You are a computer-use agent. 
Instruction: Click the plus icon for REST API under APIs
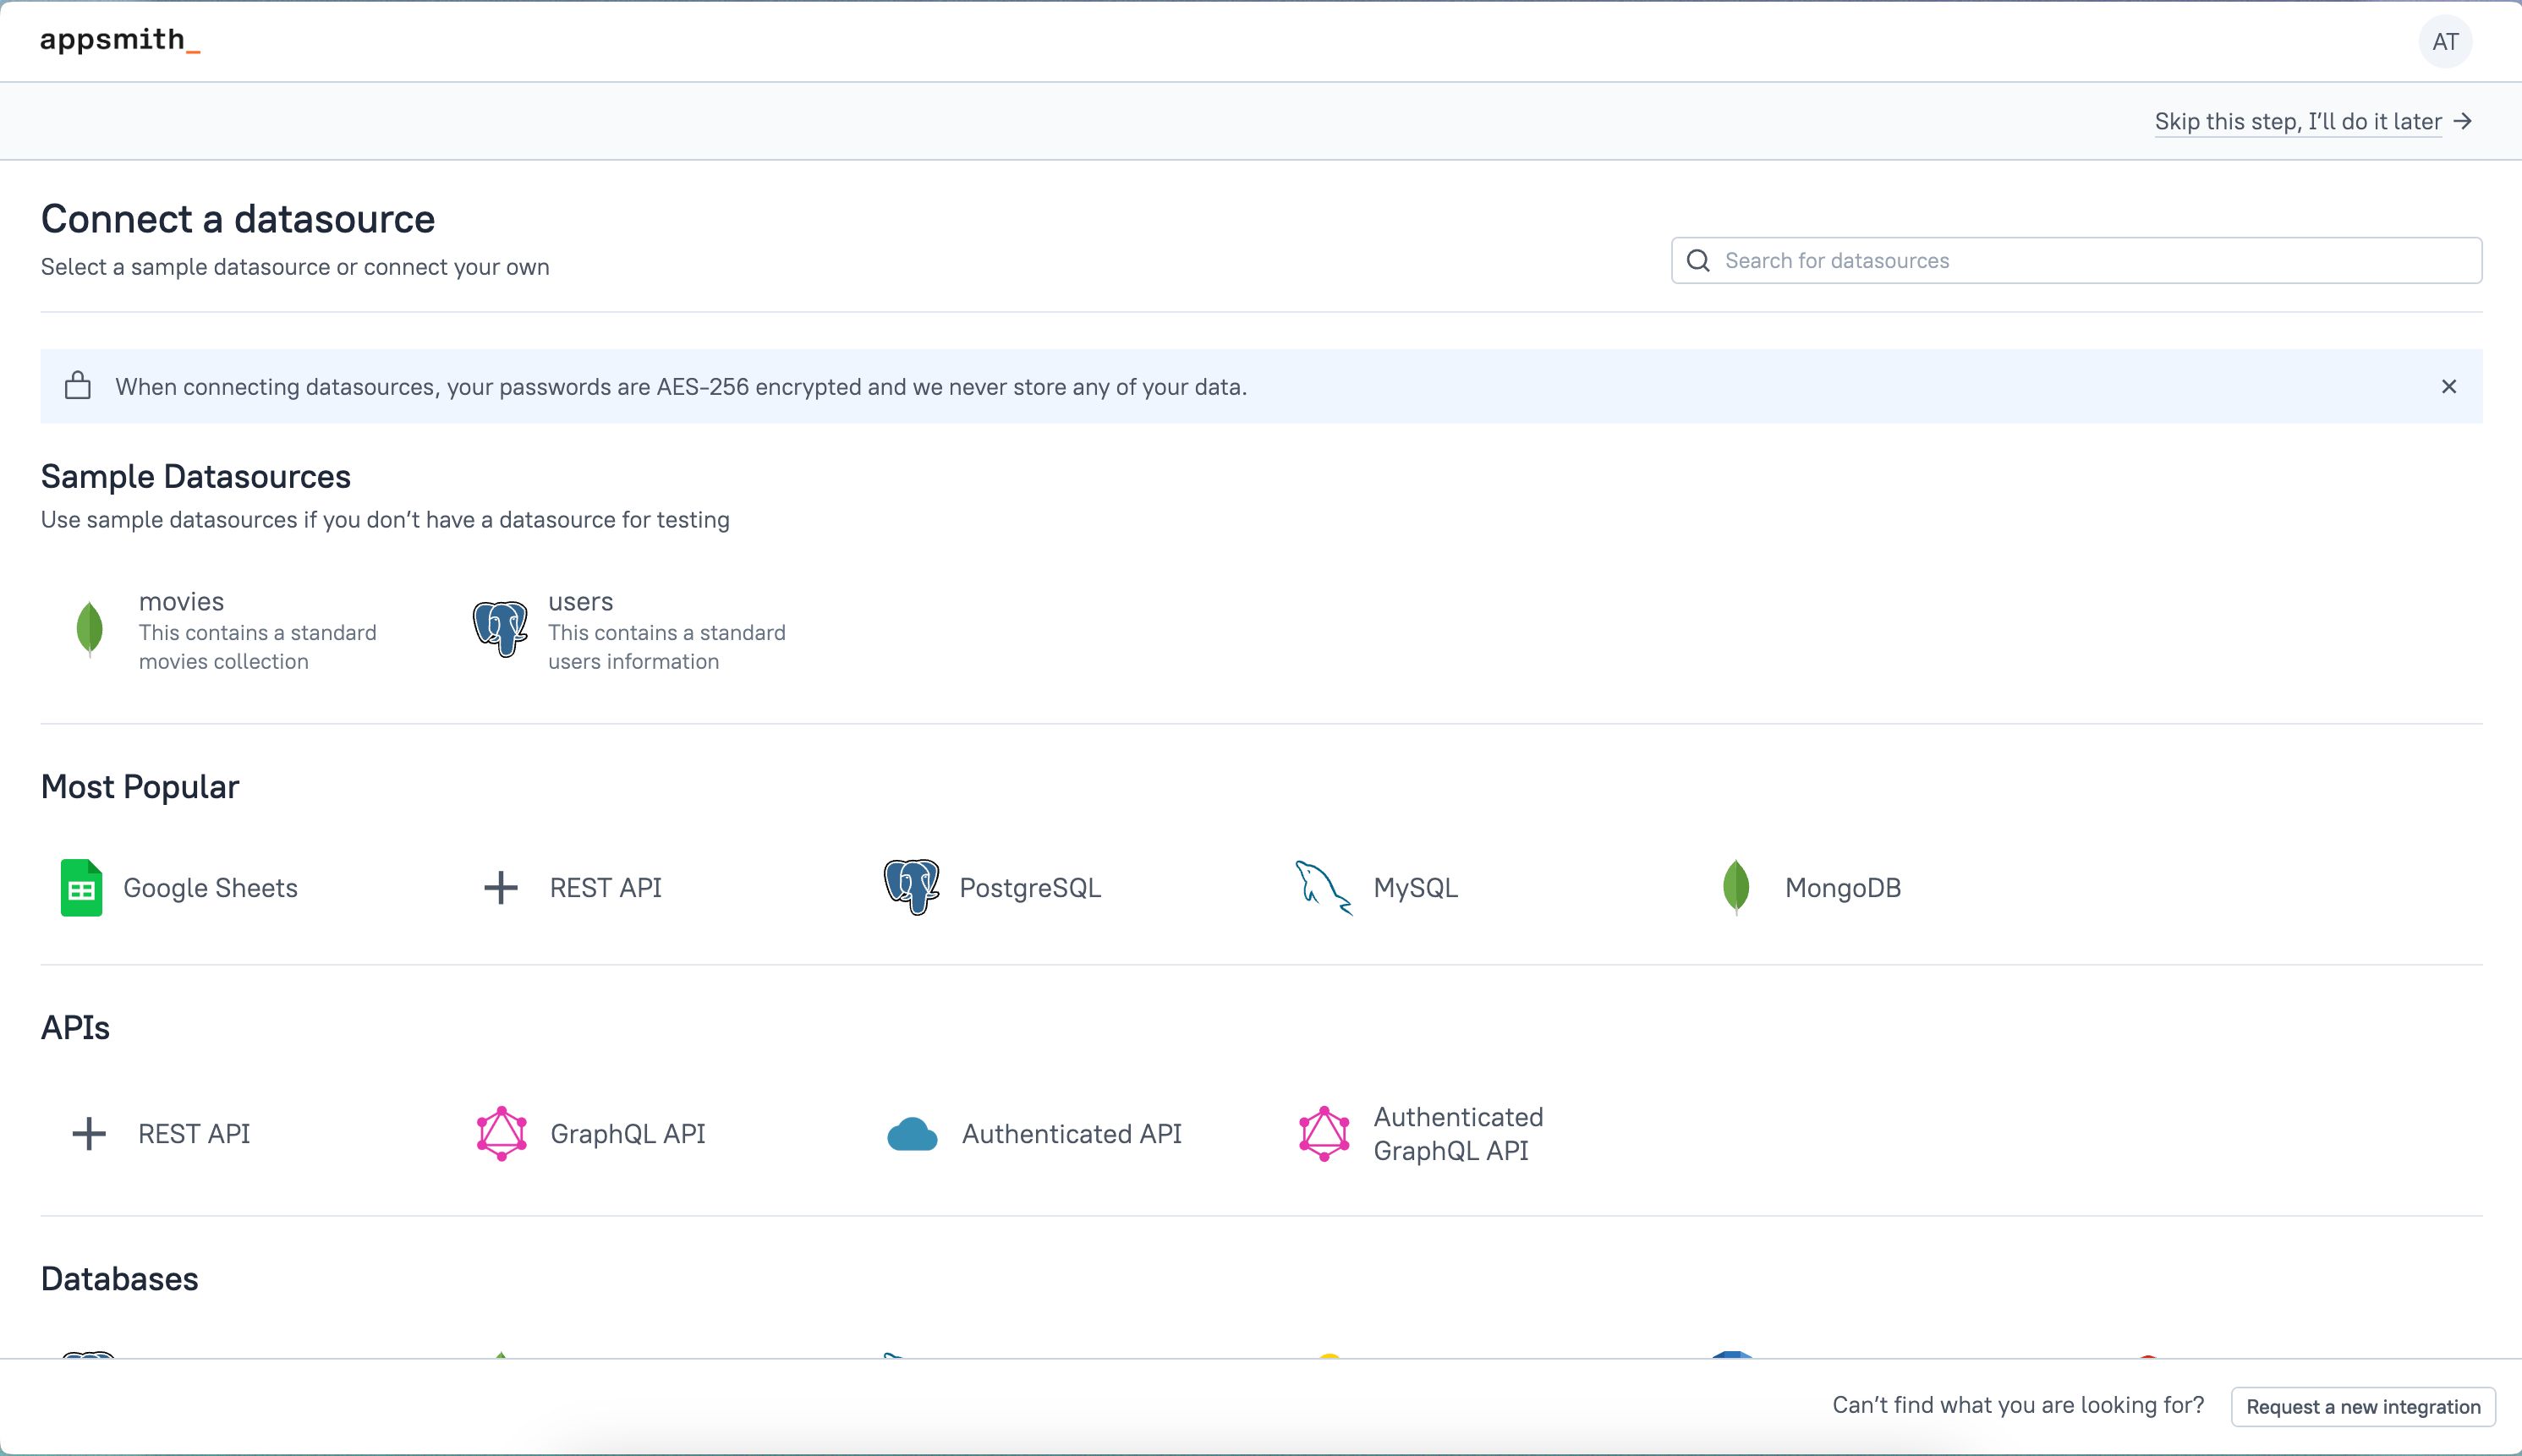coord(89,1133)
